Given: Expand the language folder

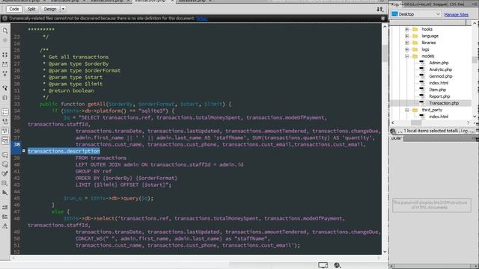Looking at the screenshot, I should tap(407, 36).
